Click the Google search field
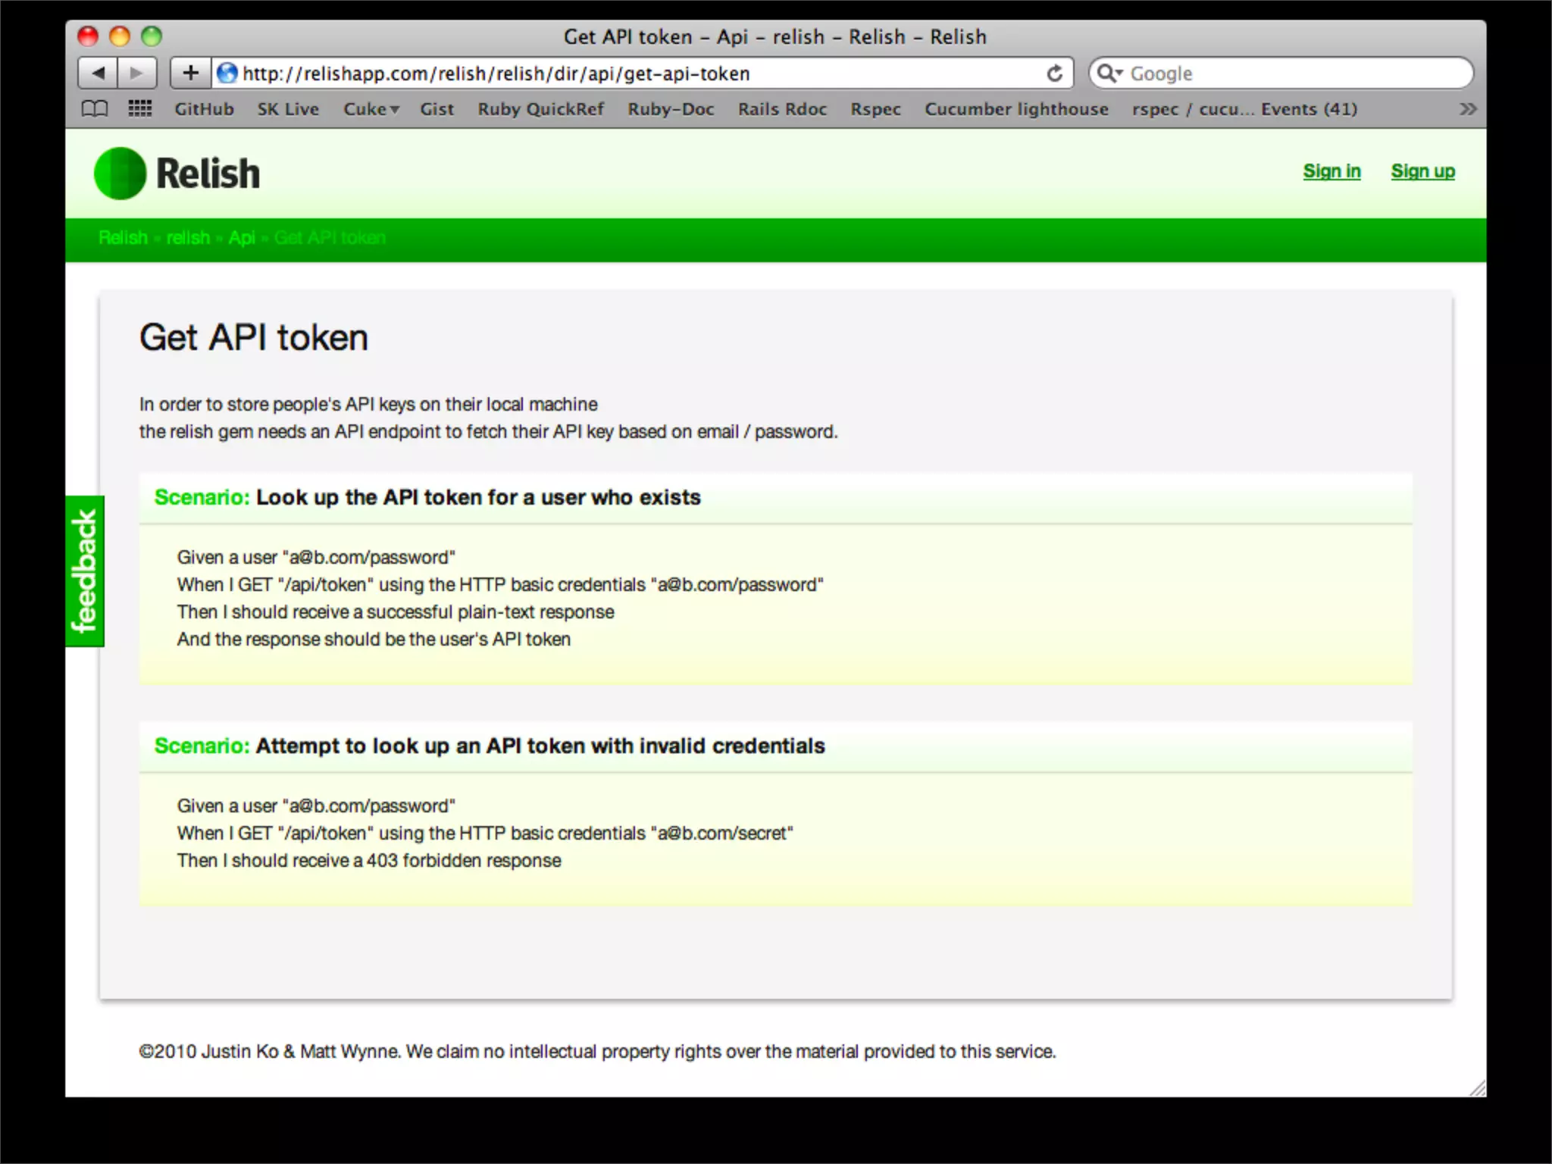The width and height of the screenshot is (1552, 1164). pyautogui.click(x=1288, y=74)
